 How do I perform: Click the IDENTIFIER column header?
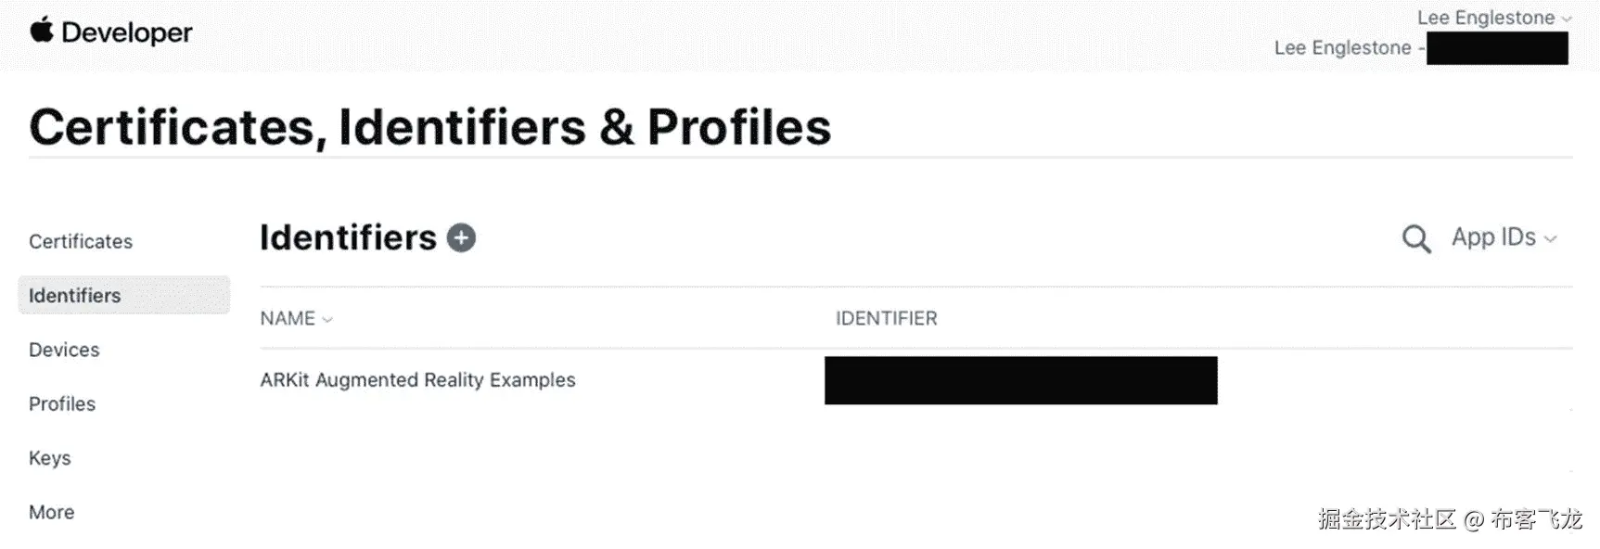(887, 319)
